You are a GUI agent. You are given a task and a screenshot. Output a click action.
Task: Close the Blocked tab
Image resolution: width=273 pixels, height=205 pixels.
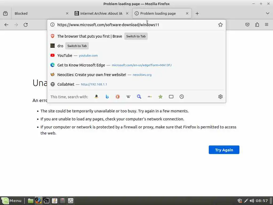pyautogui.click(x=67, y=13)
